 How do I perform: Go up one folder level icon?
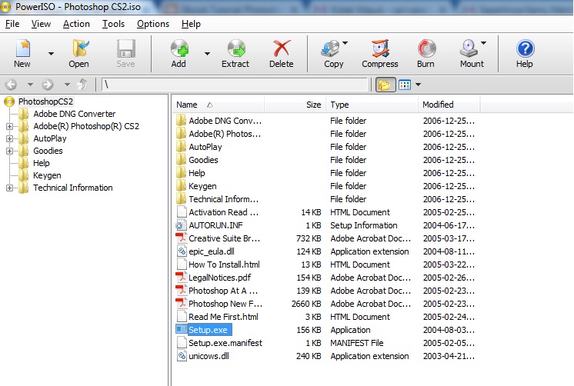(82, 85)
